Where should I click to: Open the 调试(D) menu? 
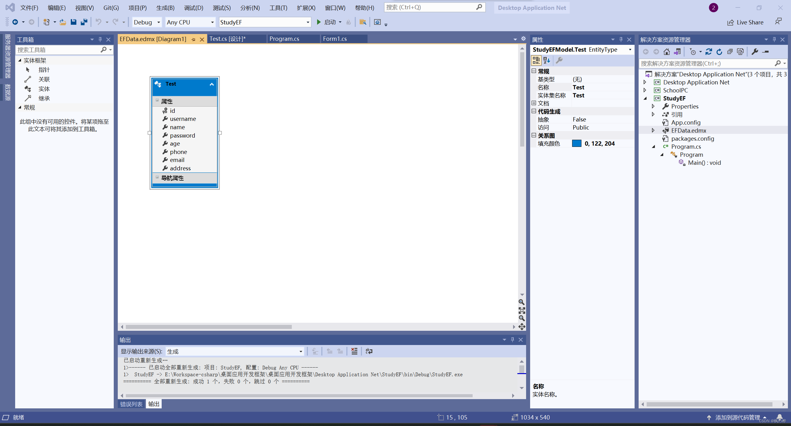193,8
